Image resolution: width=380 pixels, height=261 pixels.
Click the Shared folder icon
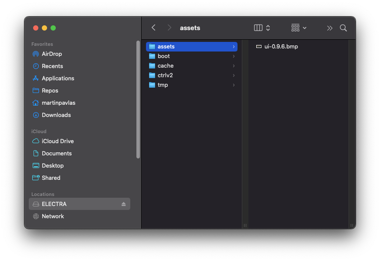coord(36,178)
